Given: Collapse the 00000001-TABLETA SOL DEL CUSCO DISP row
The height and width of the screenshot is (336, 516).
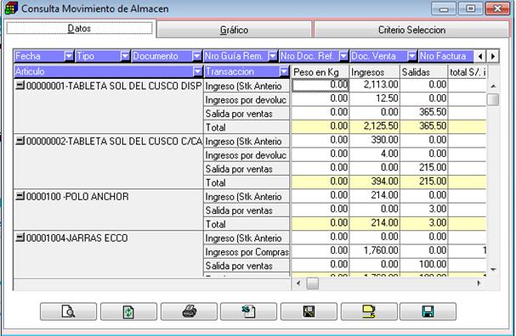Looking at the screenshot, I should point(20,86).
